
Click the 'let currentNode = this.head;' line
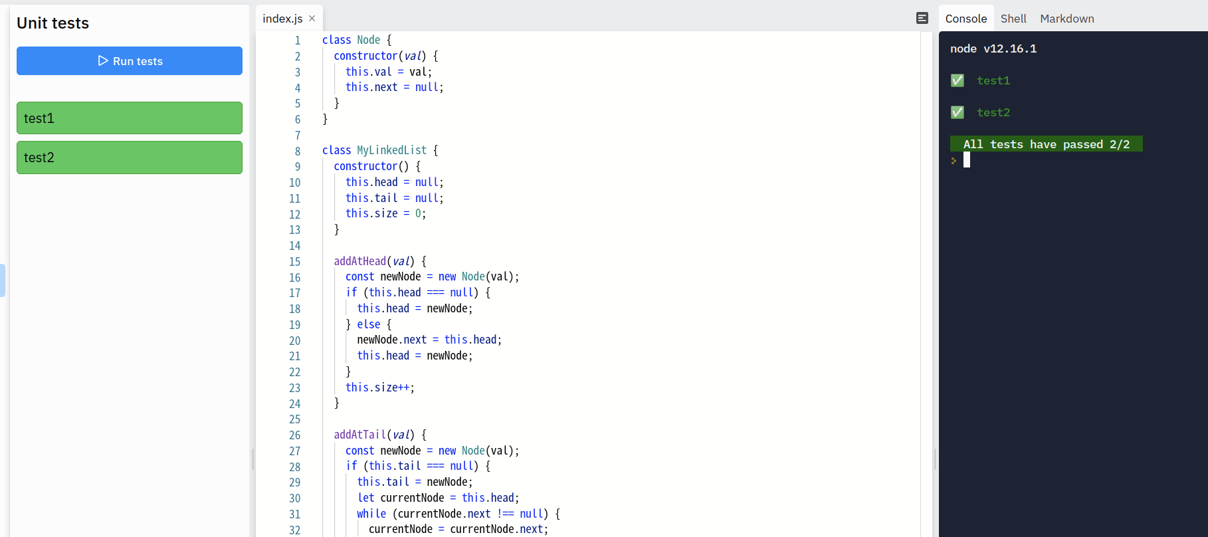tap(439, 498)
